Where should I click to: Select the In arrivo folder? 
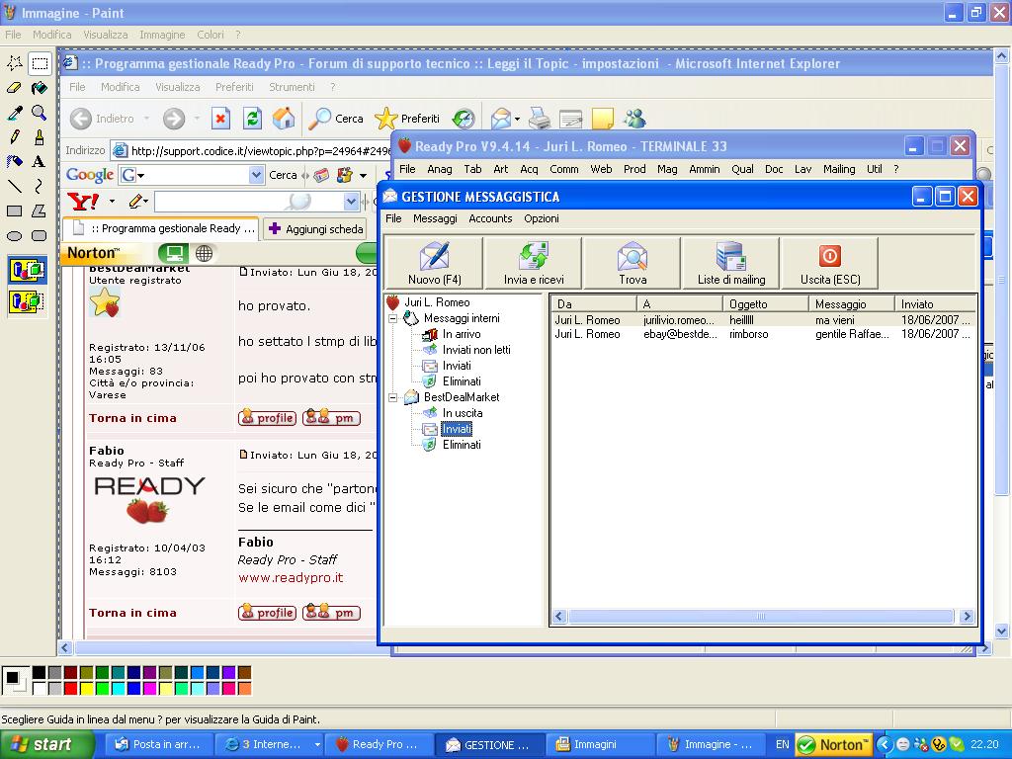coord(462,334)
